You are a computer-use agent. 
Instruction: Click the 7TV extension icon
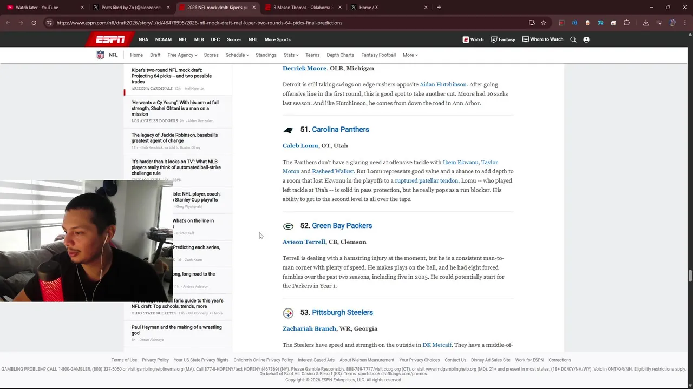click(x=600, y=23)
